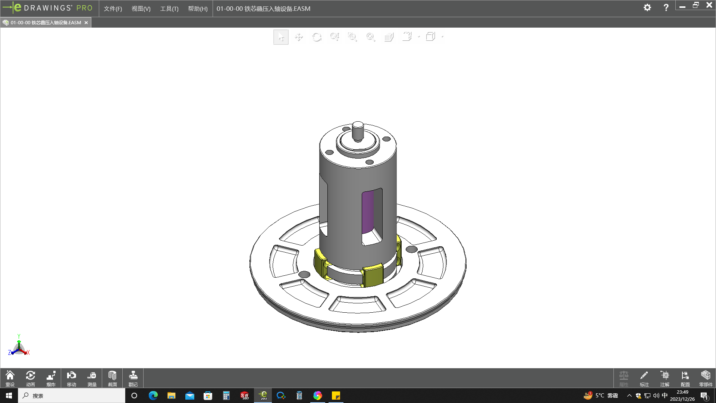Click the View Orientation icon
Screen dimensions: 716x403
point(407,37)
